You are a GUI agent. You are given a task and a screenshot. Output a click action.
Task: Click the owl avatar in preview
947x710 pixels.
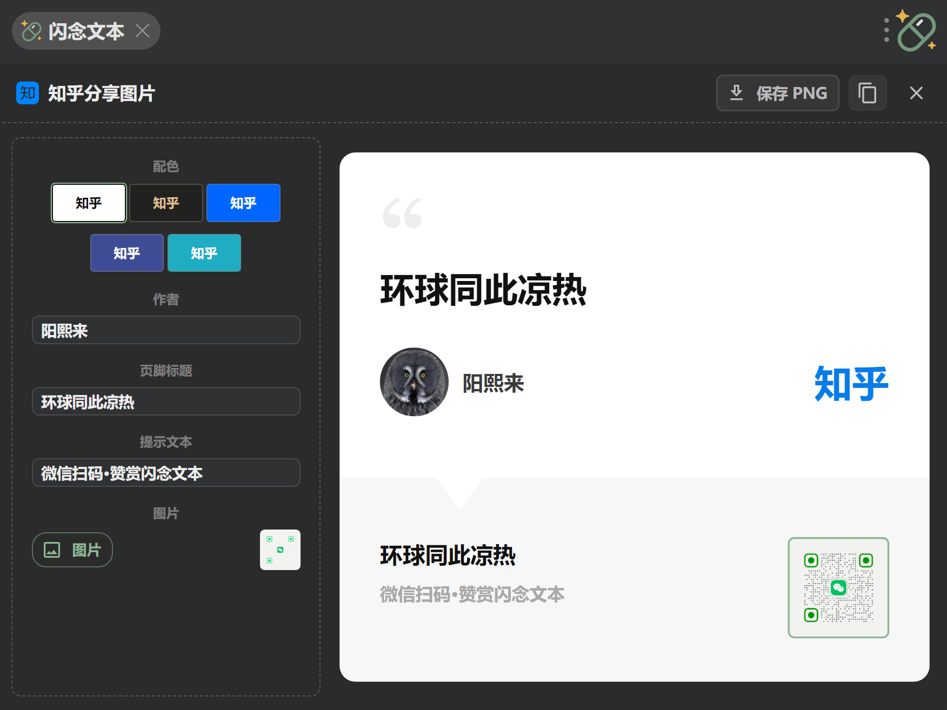(x=414, y=382)
